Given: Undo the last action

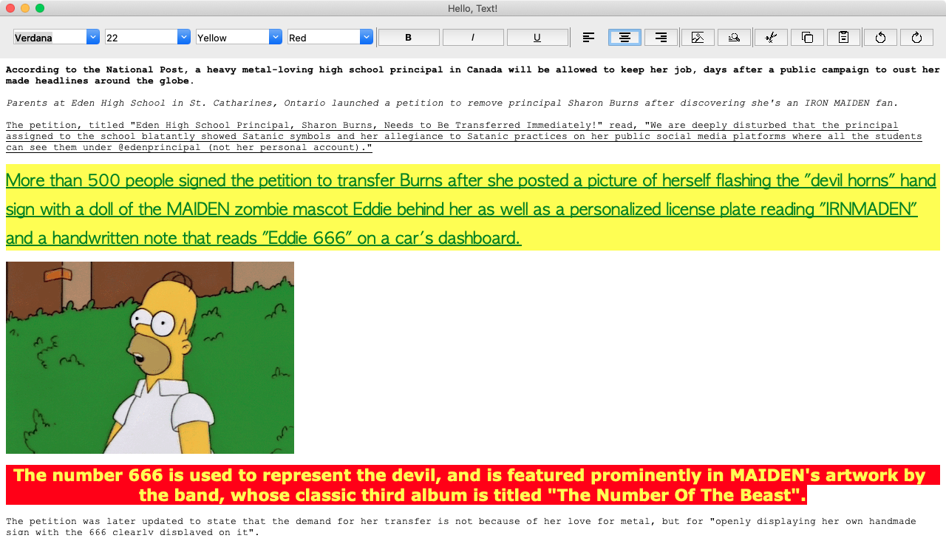Looking at the screenshot, I should click(880, 38).
